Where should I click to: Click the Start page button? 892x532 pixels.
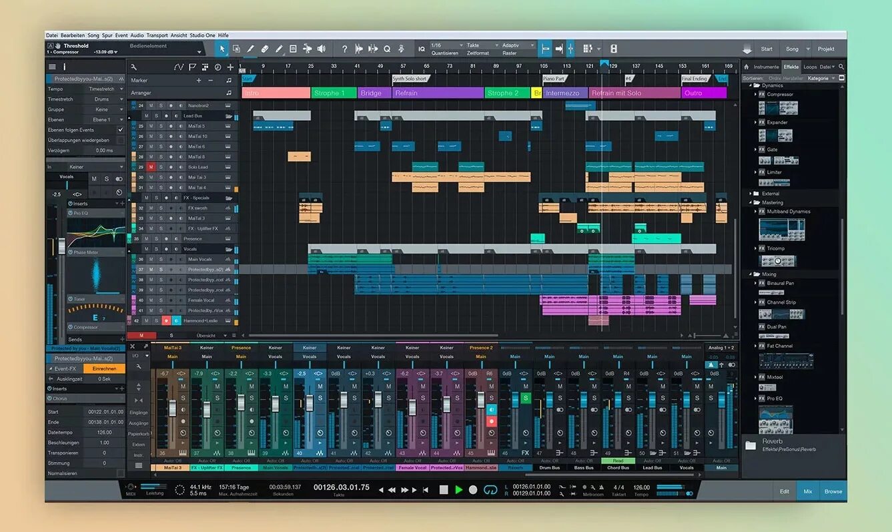tap(767, 49)
